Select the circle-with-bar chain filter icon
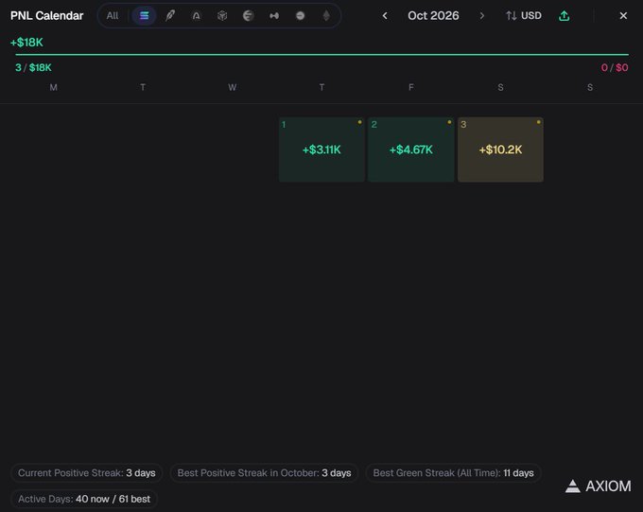The image size is (643, 512). (x=300, y=15)
